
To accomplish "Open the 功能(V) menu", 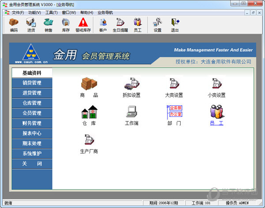I will coord(34,12).
